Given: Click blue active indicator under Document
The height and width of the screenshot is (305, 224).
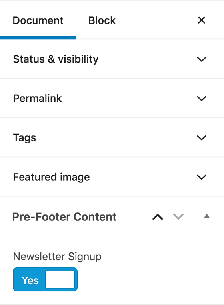Looking at the screenshot, I should coord(38,38).
